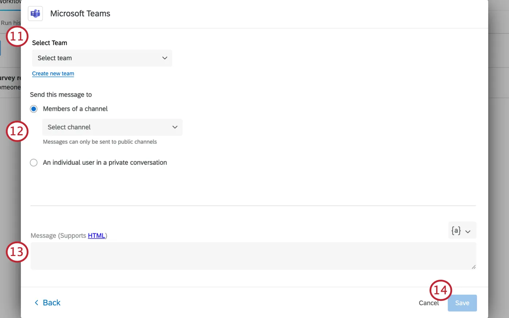Click the step 14 circle marker

pyautogui.click(x=440, y=290)
